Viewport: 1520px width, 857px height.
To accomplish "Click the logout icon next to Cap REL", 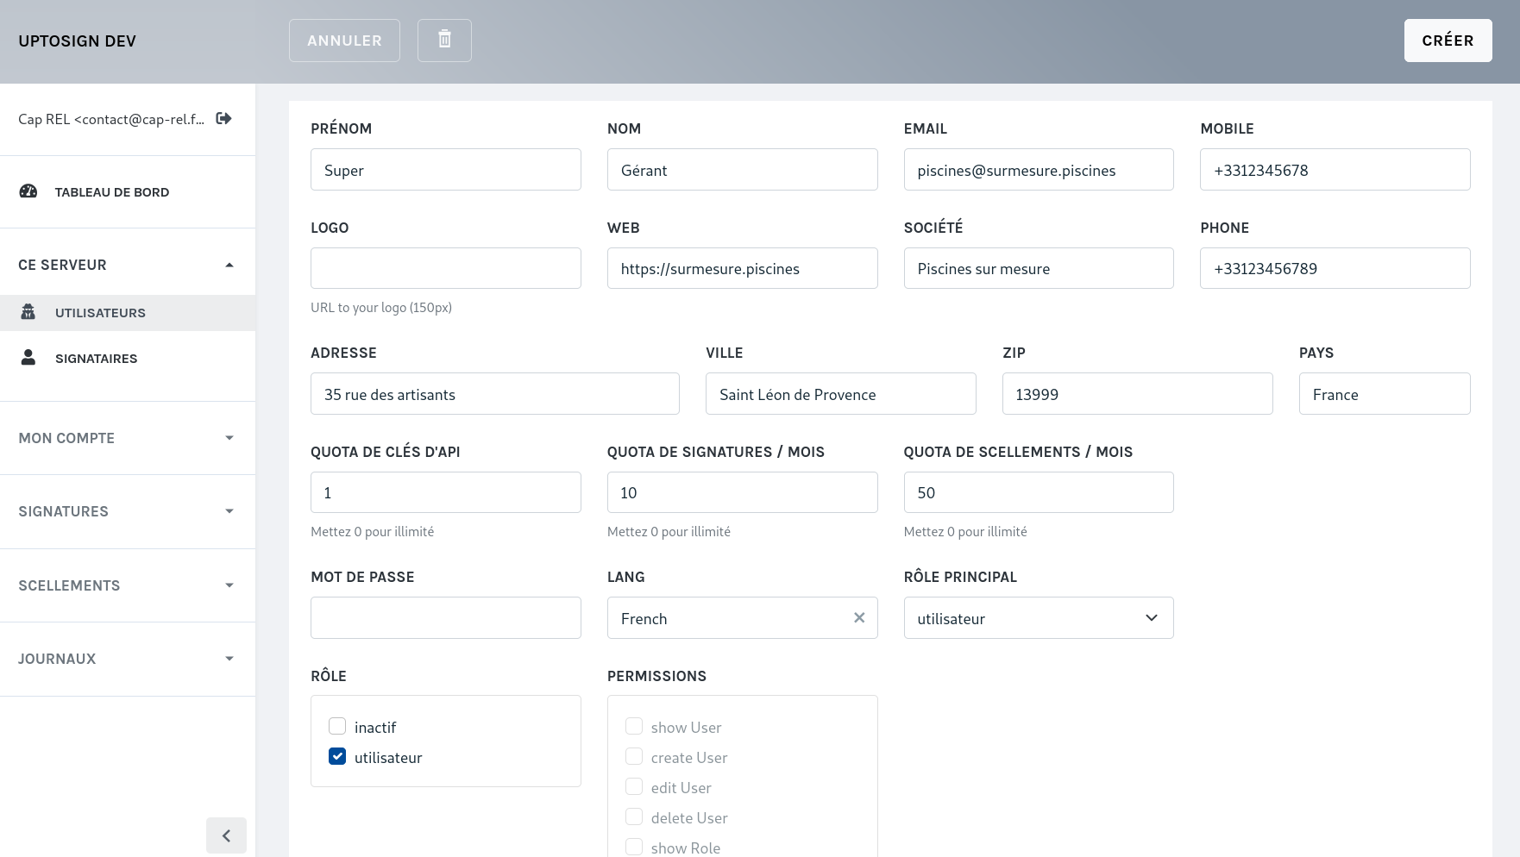I will (223, 119).
